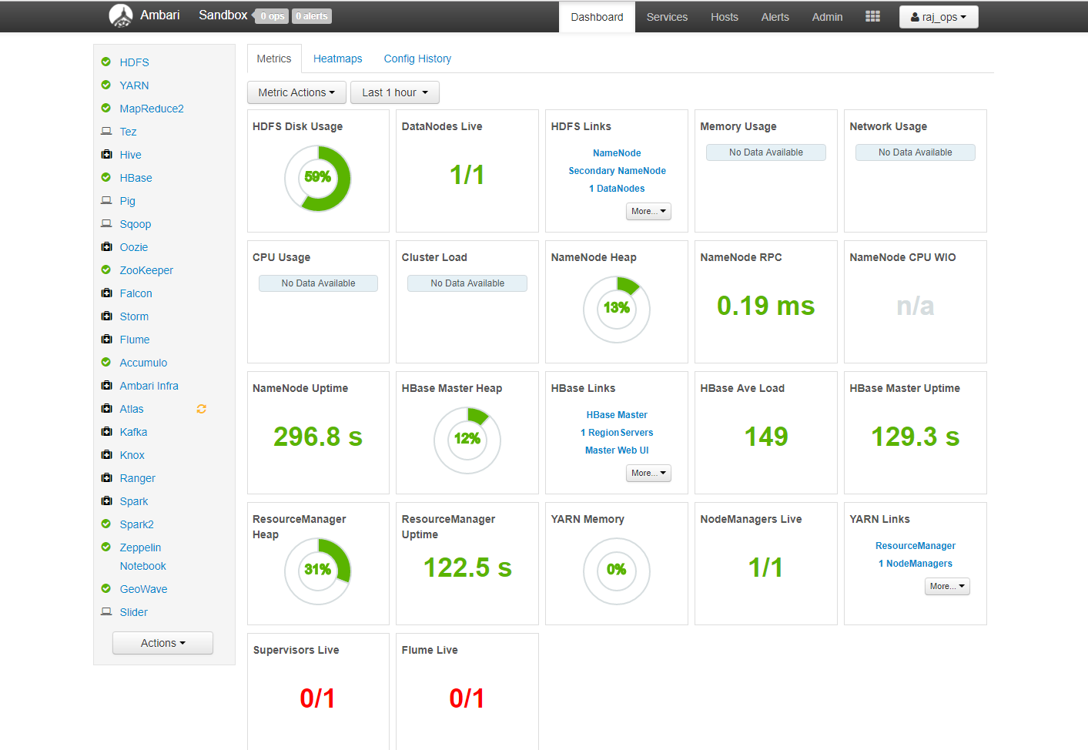Click the status icon beside MapReduce2

tap(106, 108)
